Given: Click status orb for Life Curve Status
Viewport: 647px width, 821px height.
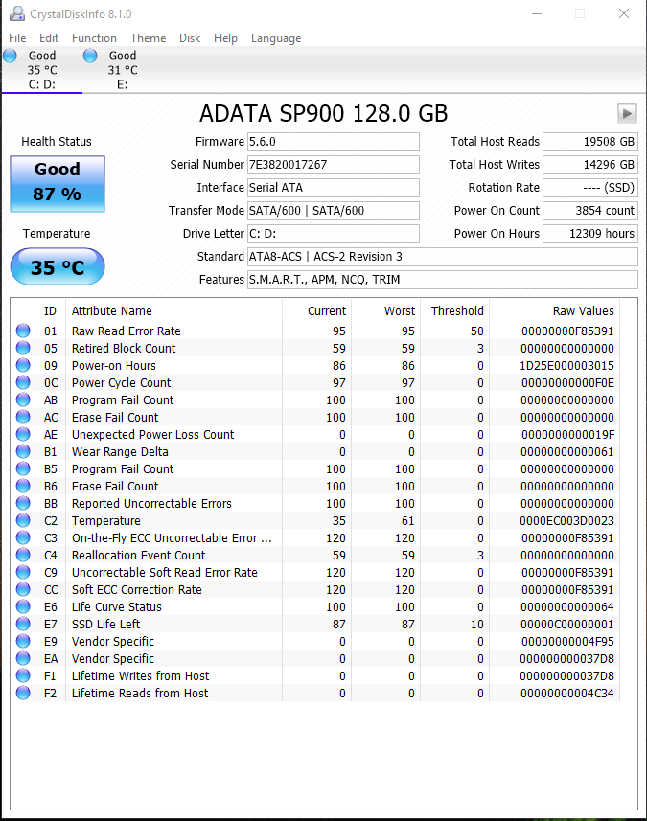Looking at the screenshot, I should point(23,606).
